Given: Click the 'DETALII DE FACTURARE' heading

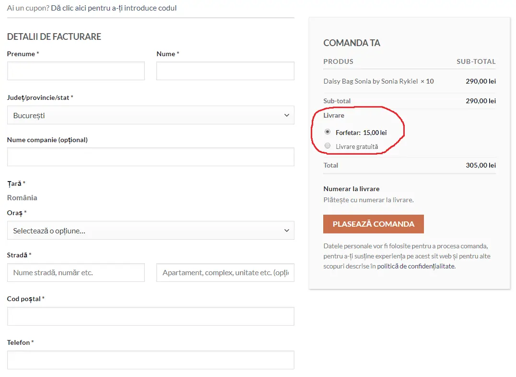Looking at the screenshot, I should click(54, 36).
